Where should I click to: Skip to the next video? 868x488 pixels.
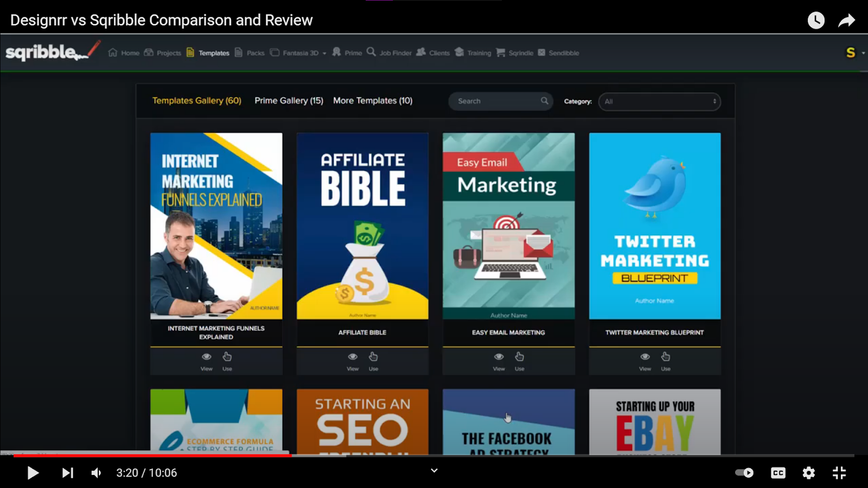(67, 473)
